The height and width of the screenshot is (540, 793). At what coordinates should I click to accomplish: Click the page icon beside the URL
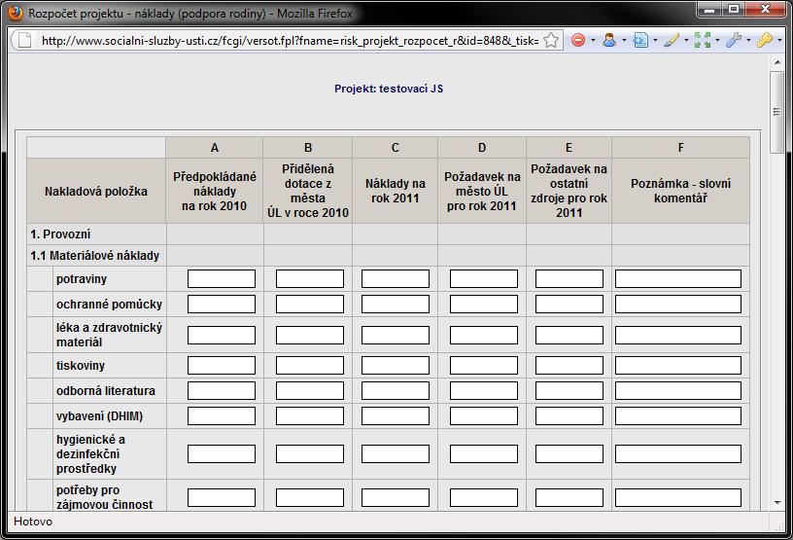tap(24, 40)
